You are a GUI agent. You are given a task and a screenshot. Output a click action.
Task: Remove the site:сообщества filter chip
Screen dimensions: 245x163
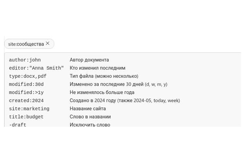pos(48,43)
